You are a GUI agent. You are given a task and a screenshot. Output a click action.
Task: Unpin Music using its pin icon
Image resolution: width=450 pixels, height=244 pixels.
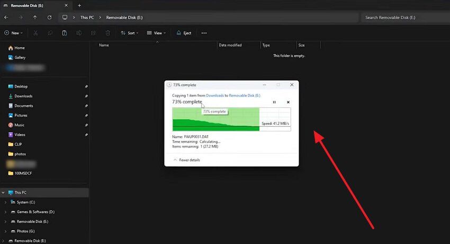coord(86,125)
